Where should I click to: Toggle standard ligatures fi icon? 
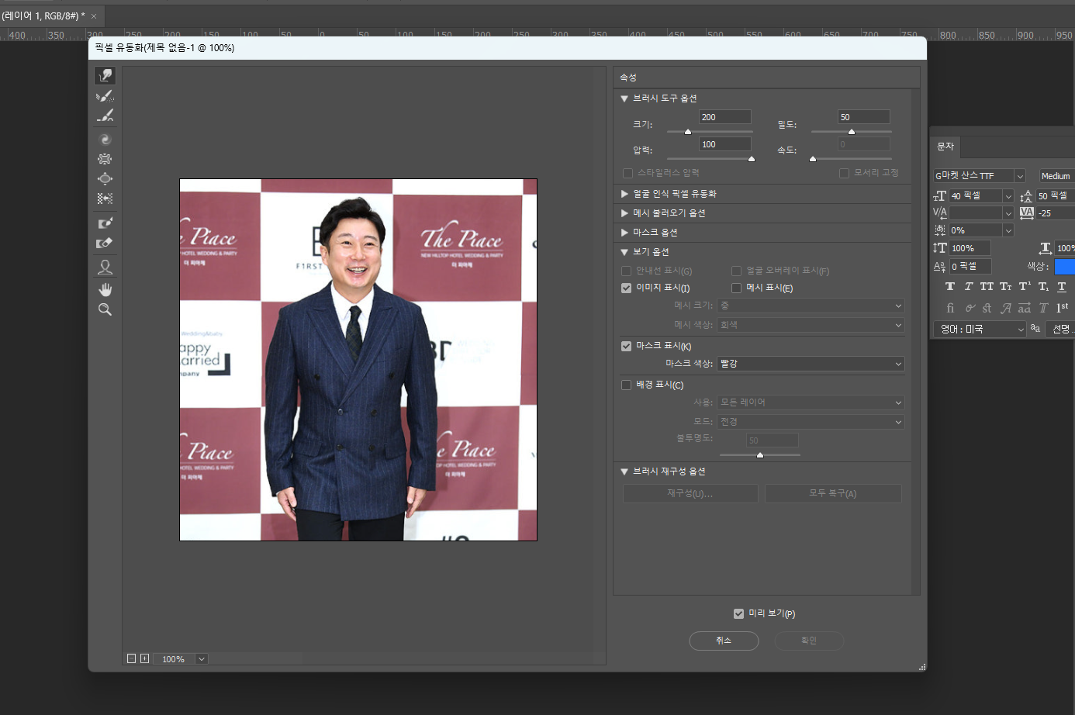point(950,308)
